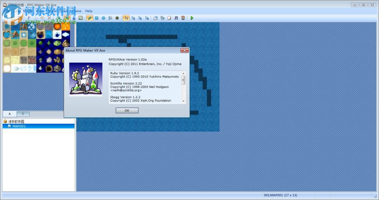
Task: Open the Game menu
Action: (77, 11)
